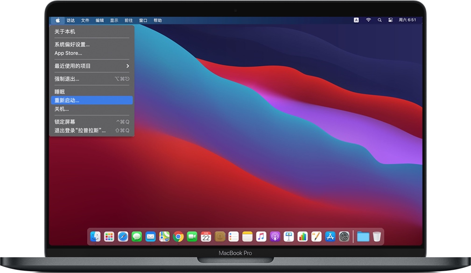Open Launchpad
The width and height of the screenshot is (471, 273).
coord(109,236)
